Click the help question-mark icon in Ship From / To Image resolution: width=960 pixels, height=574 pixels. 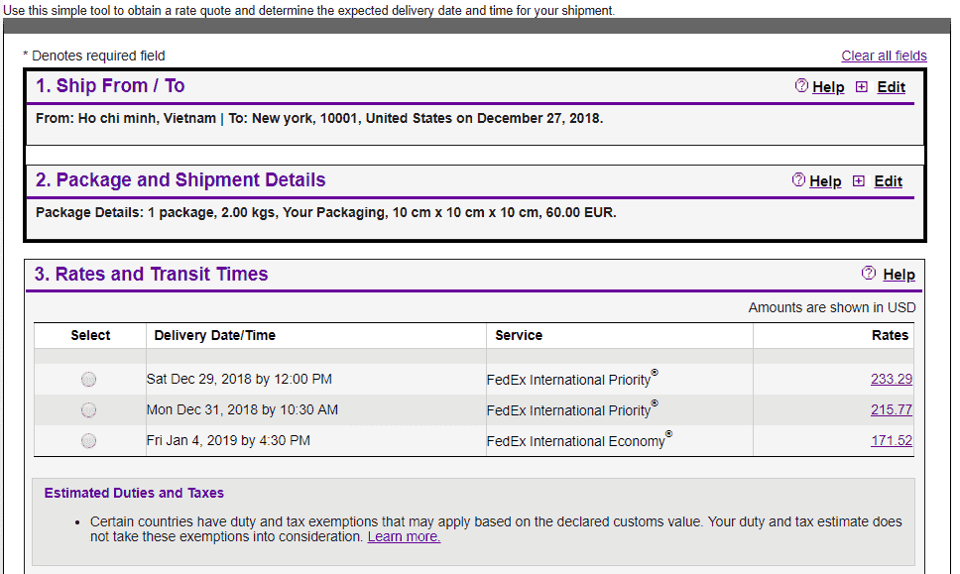(800, 85)
